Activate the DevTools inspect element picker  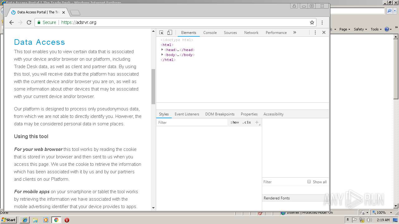(x=161, y=32)
